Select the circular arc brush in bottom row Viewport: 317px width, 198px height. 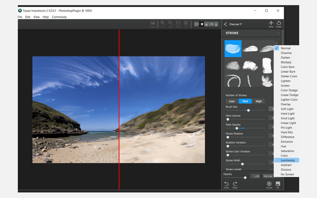[x=233, y=81]
